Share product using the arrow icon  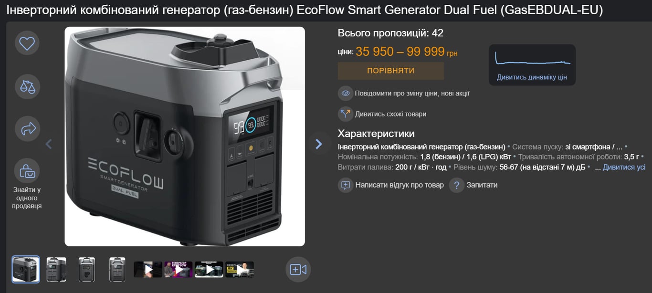tap(27, 129)
